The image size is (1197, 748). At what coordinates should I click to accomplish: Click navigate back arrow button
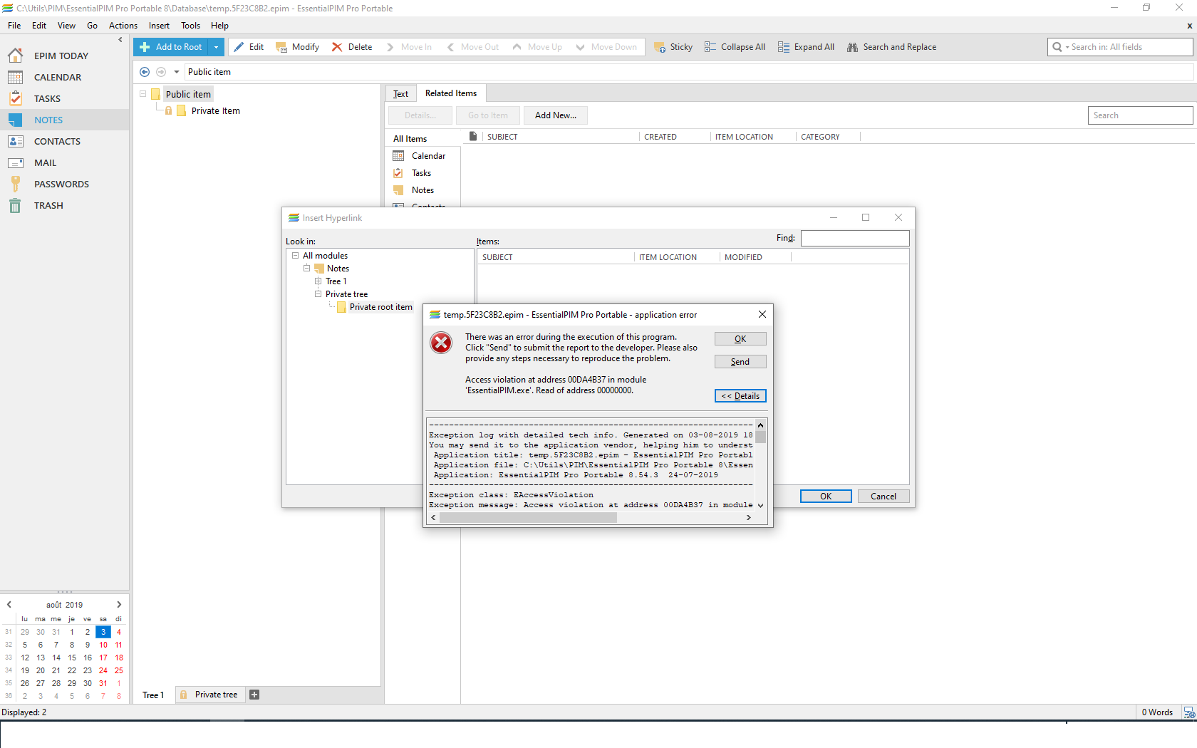(145, 72)
